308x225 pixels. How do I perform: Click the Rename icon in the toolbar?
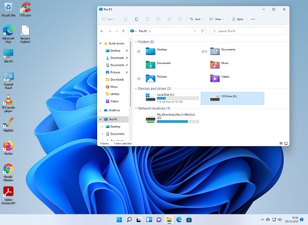point(158,19)
